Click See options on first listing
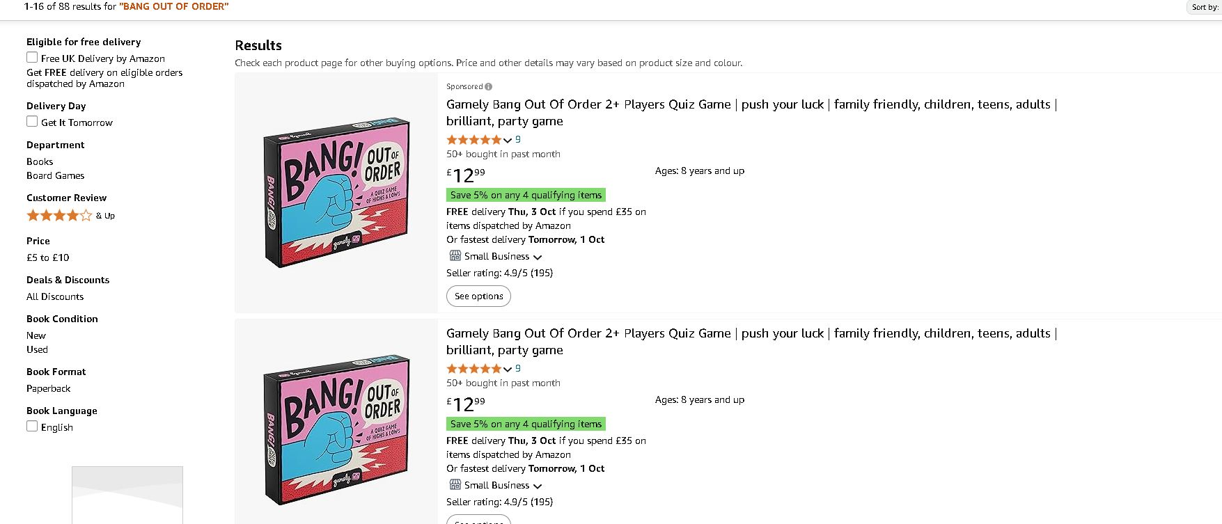The image size is (1222, 524). click(x=478, y=296)
